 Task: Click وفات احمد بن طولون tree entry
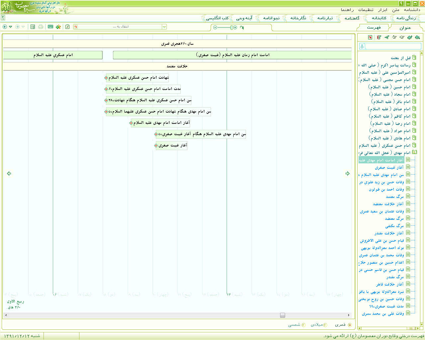point(386,190)
